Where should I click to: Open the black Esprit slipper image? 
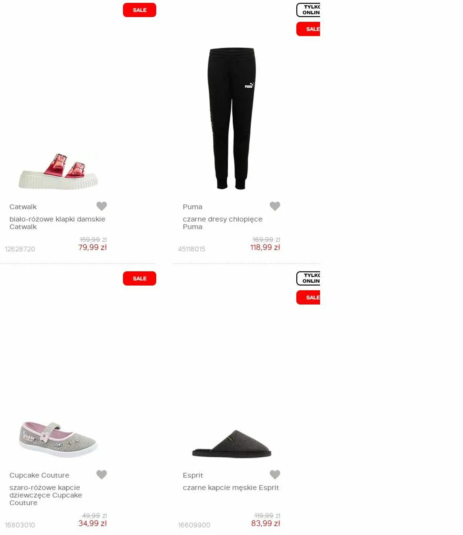coord(231,444)
